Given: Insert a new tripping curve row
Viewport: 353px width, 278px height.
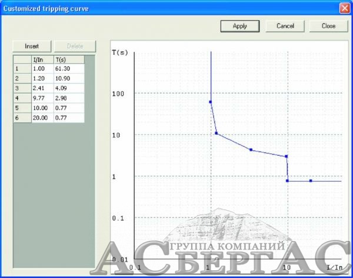Looking at the screenshot, I should tap(32, 46).
